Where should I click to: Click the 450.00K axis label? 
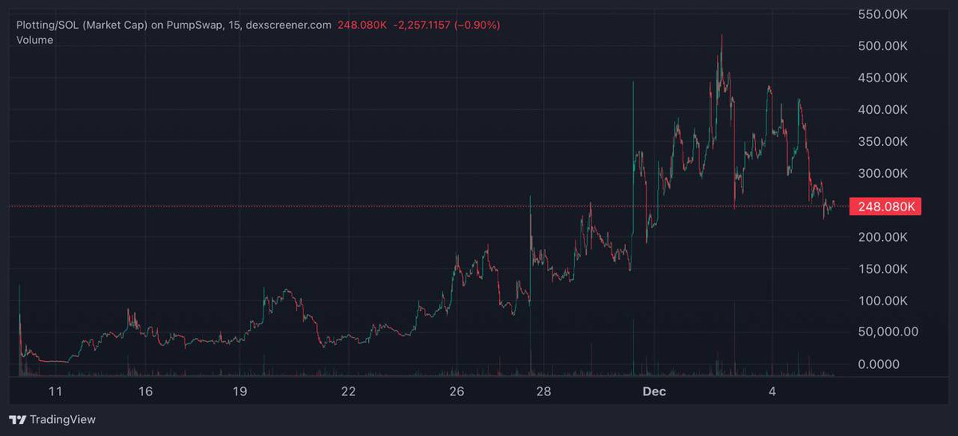coord(881,78)
